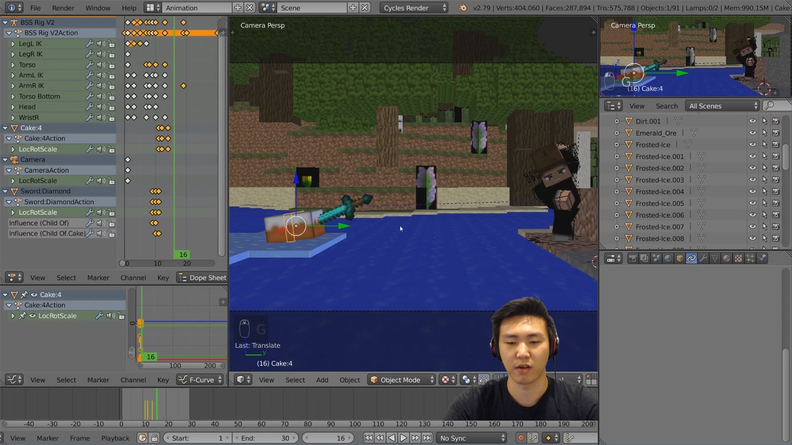The image size is (792, 445).
Task: Toggle automatic keyframe record button
Action: [521, 438]
